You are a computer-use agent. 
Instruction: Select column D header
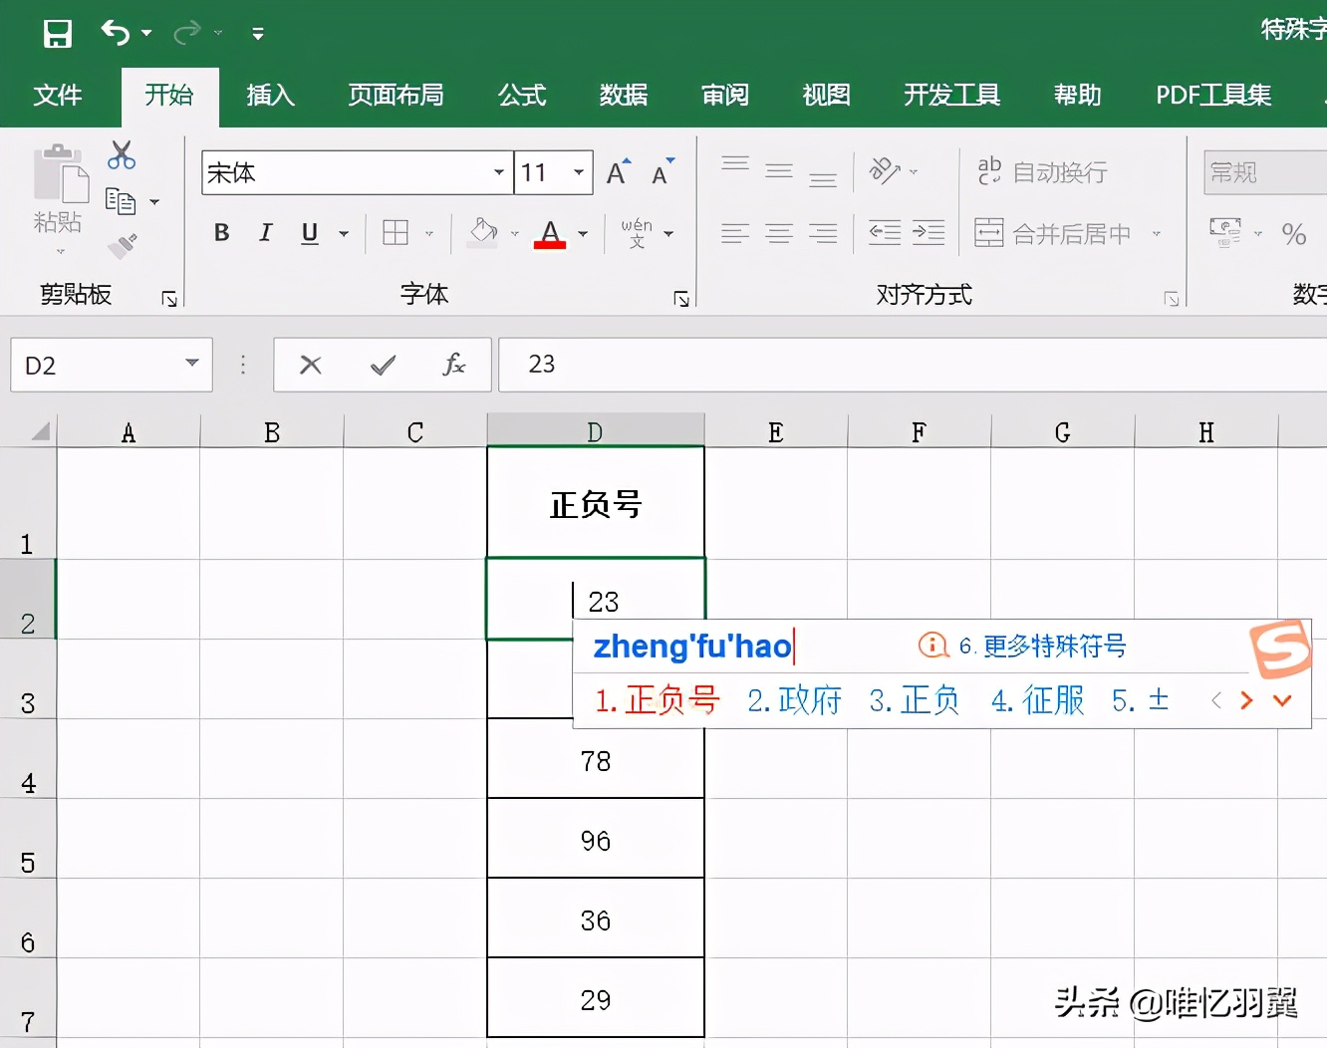tap(596, 431)
